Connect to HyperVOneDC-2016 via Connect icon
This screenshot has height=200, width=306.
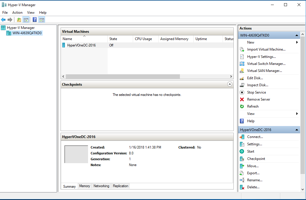tap(242, 137)
